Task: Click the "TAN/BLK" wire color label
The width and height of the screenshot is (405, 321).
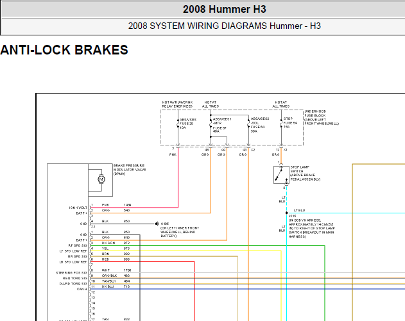Action: point(108,281)
